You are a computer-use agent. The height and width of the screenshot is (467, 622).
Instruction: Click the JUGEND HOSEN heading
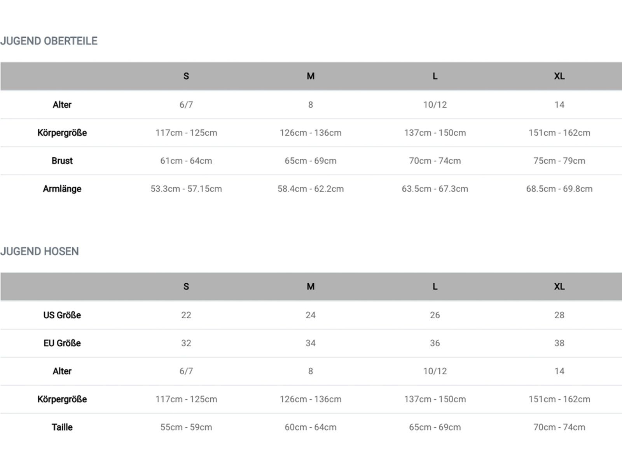40,251
